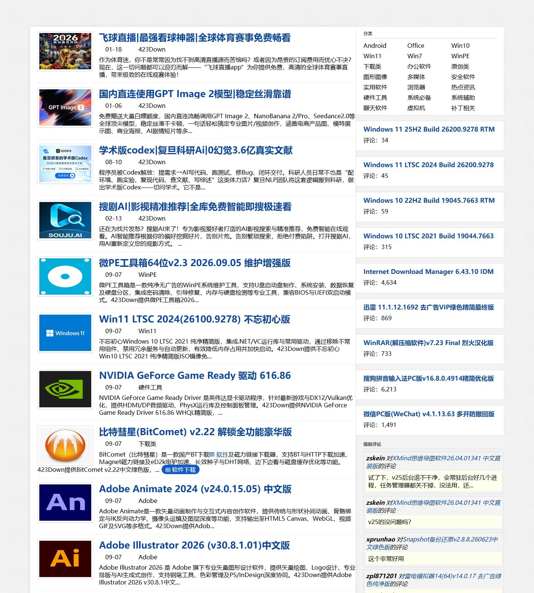
Task: Open 比特彗星(BitComet) v2.22 title link
Action: (x=195, y=432)
